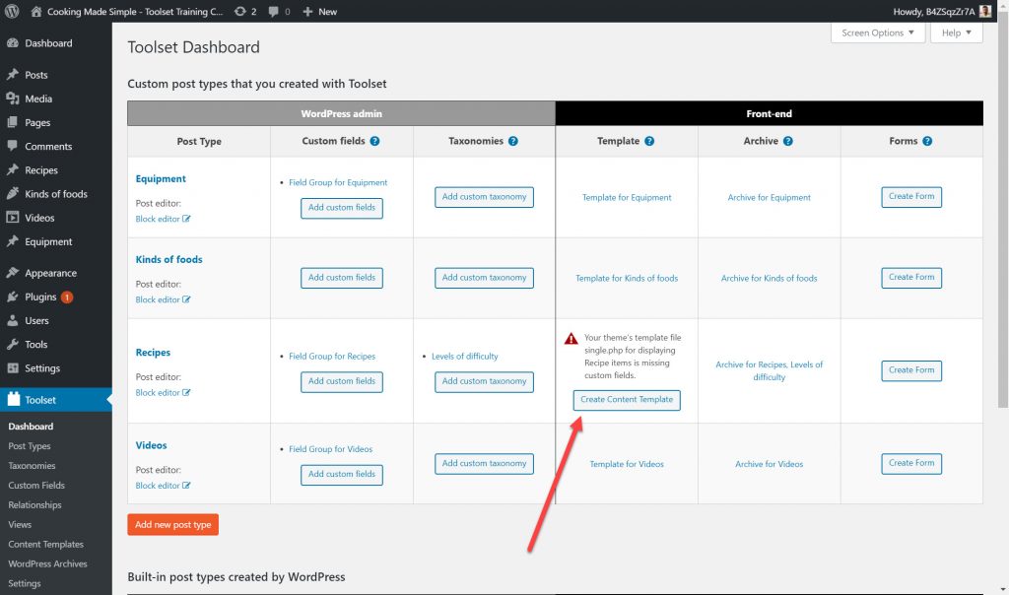Click the Appearance brush icon in sidebar
Image resolution: width=1009 pixels, height=595 pixels.
[12, 273]
